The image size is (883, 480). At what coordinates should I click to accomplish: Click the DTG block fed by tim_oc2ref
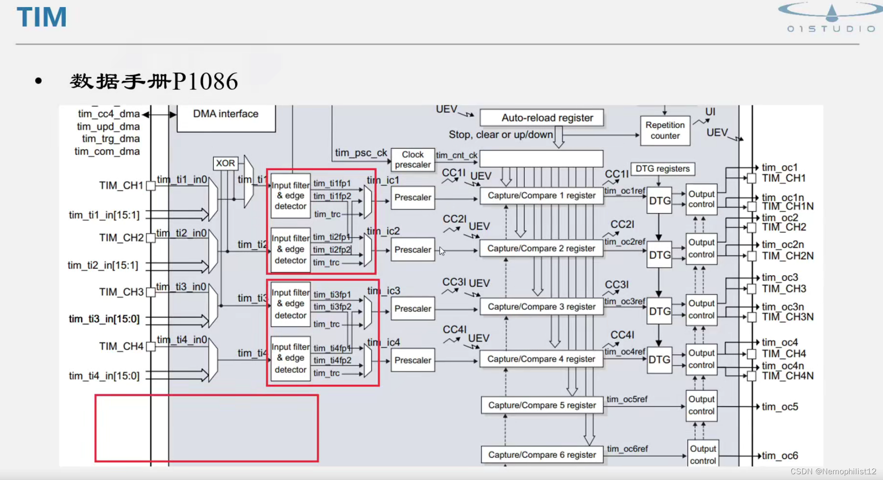point(659,255)
